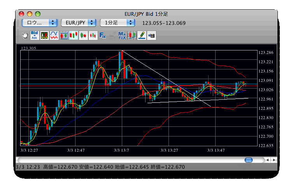
Task: Select the highlighted candlestick chart icon
Action: coord(74,35)
